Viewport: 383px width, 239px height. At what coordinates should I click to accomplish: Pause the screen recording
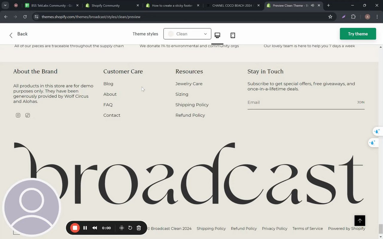[85, 228]
